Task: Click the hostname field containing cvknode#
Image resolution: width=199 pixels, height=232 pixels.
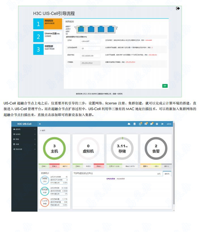Action: [90, 41]
